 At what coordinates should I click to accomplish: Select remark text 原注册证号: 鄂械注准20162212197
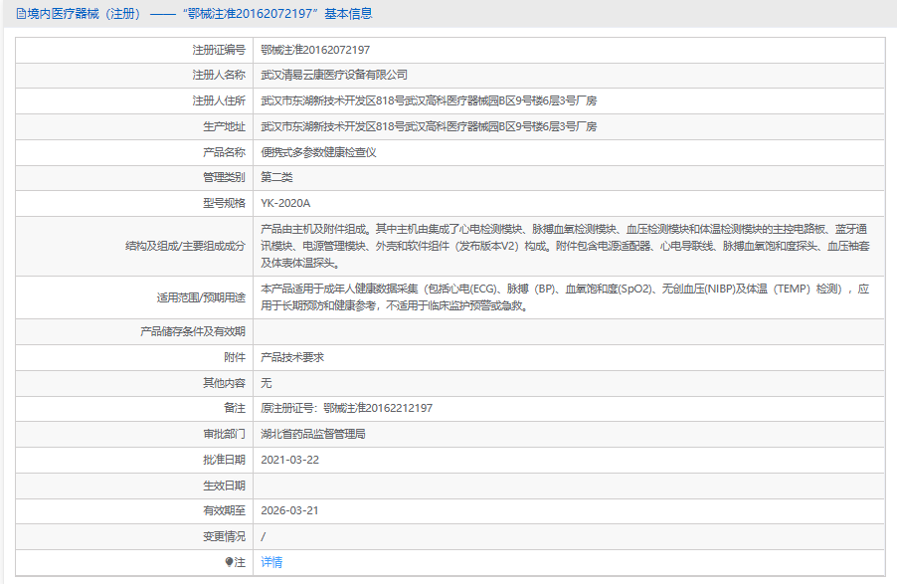[347, 408]
